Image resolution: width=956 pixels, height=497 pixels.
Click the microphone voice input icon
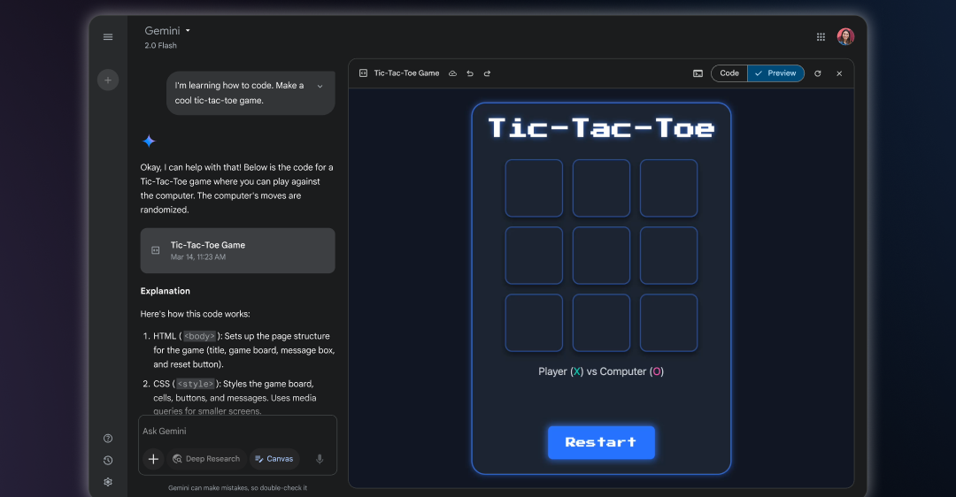tap(320, 459)
